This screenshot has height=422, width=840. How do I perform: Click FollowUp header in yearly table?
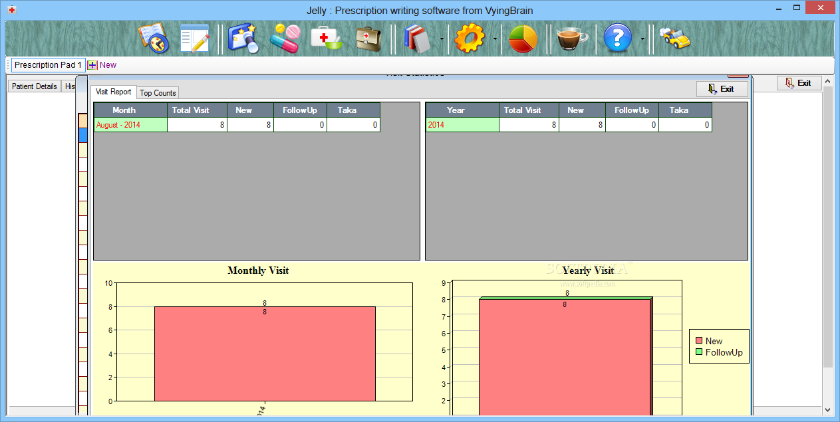click(632, 110)
